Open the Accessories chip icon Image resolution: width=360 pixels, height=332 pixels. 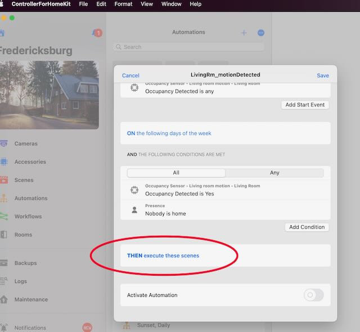[4, 162]
